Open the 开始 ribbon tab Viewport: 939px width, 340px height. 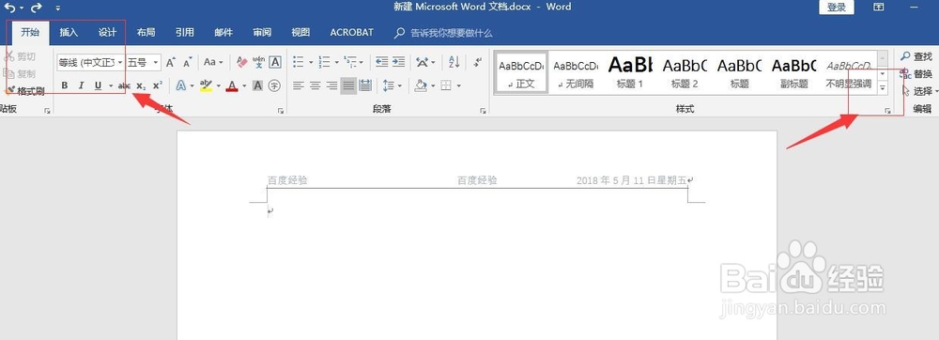click(30, 32)
